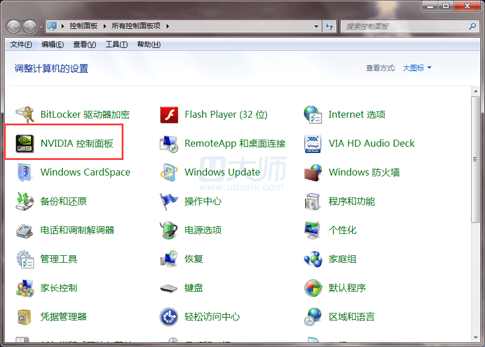Open the address bar history dropdown arrow
The width and height of the screenshot is (485, 347).
point(316,27)
